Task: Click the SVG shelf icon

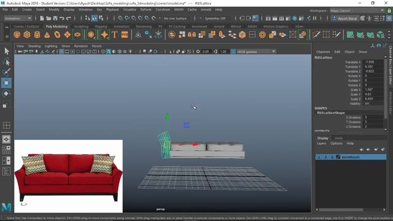Action: pyautogui.click(x=125, y=34)
